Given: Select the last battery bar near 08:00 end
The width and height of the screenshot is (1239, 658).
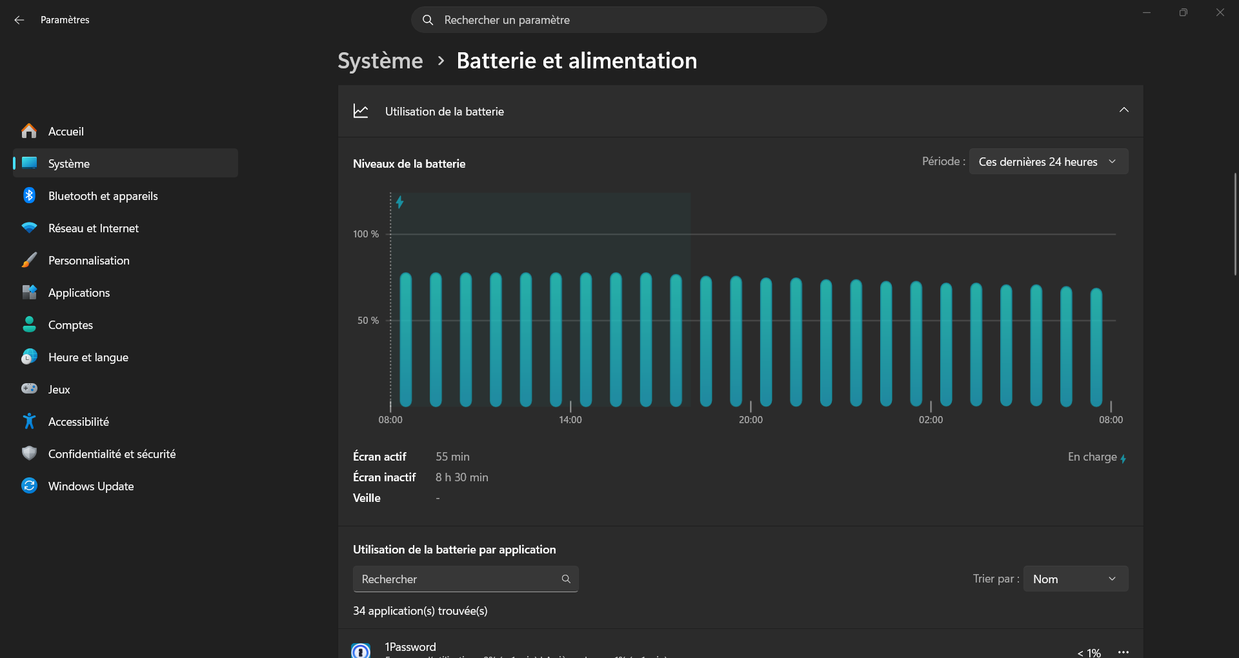Looking at the screenshot, I should click(x=1096, y=347).
